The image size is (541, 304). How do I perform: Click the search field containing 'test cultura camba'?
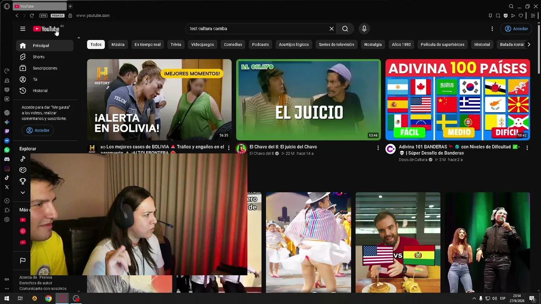click(x=258, y=29)
